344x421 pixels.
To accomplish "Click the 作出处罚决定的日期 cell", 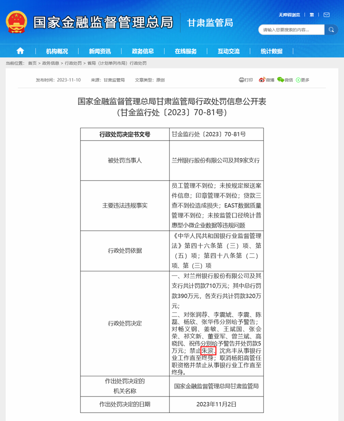I will (x=125, y=404).
